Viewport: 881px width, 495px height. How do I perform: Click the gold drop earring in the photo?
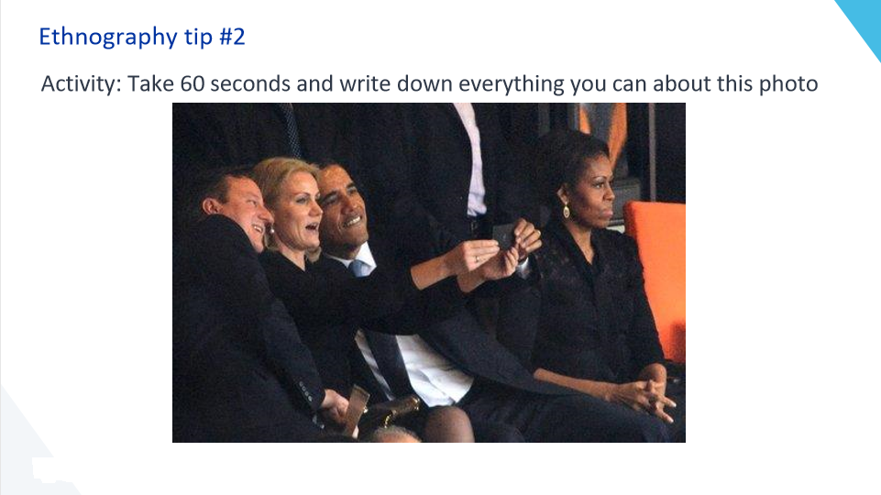click(567, 211)
